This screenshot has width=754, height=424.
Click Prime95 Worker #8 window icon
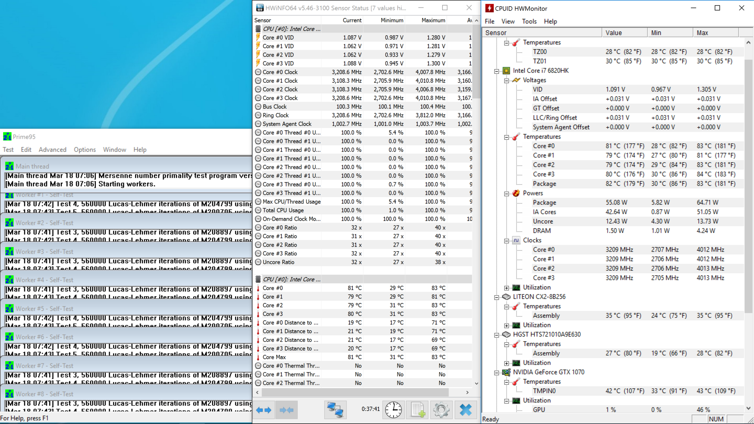pyautogui.click(x=9, y=394)
